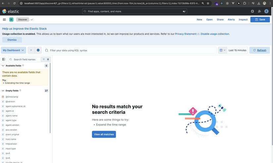This screenshot has width=273, height=163.
Task: Open the main navigation hamburger menu
Action: 4,19
